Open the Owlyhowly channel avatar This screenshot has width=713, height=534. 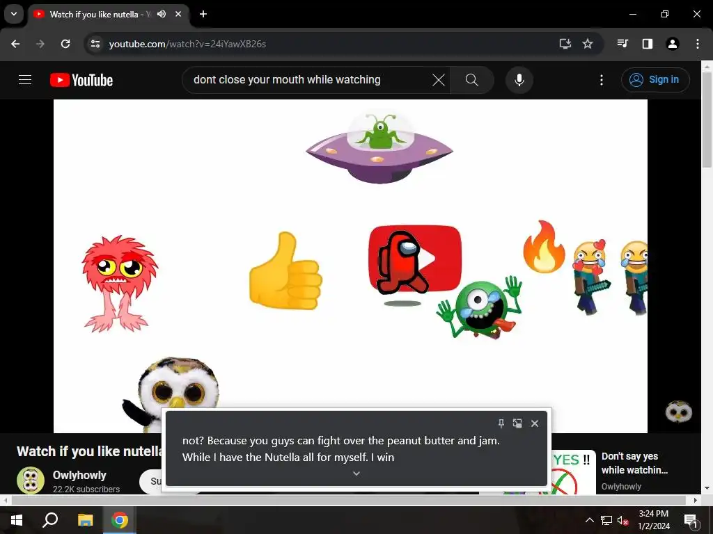31,480
